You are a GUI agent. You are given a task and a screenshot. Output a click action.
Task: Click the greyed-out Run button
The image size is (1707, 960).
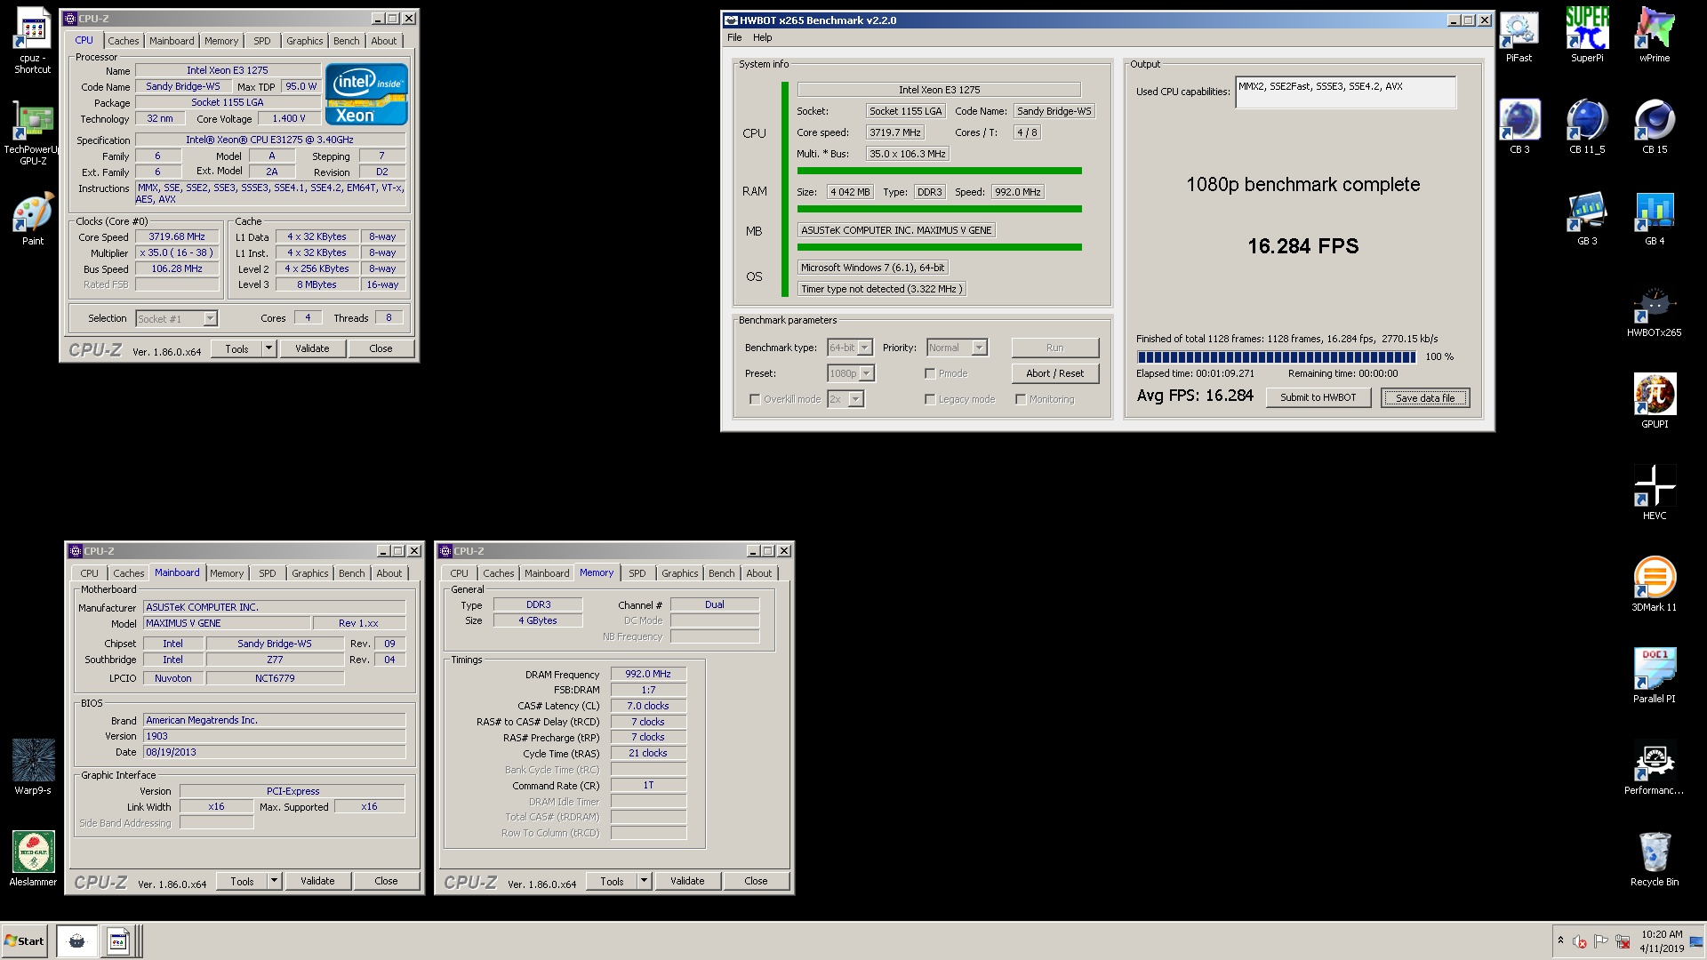pyautogui.click(x=1055, y=348)
